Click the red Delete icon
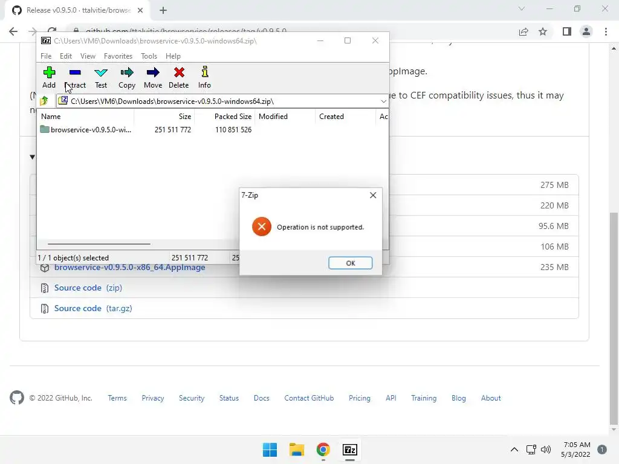619x464 pixels. [x=179, y=72]
